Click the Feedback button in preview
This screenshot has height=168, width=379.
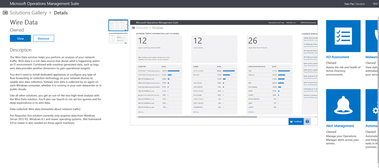(x=296, y=121)
